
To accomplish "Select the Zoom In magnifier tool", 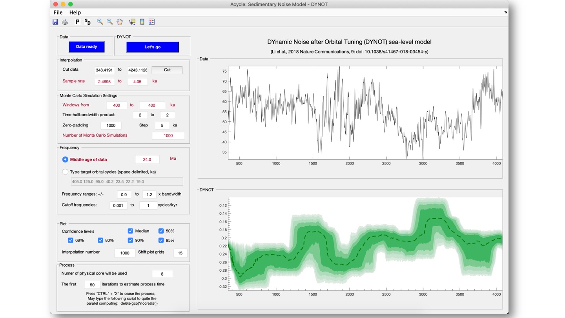I will pyautogui.click(x=100, y=22).
